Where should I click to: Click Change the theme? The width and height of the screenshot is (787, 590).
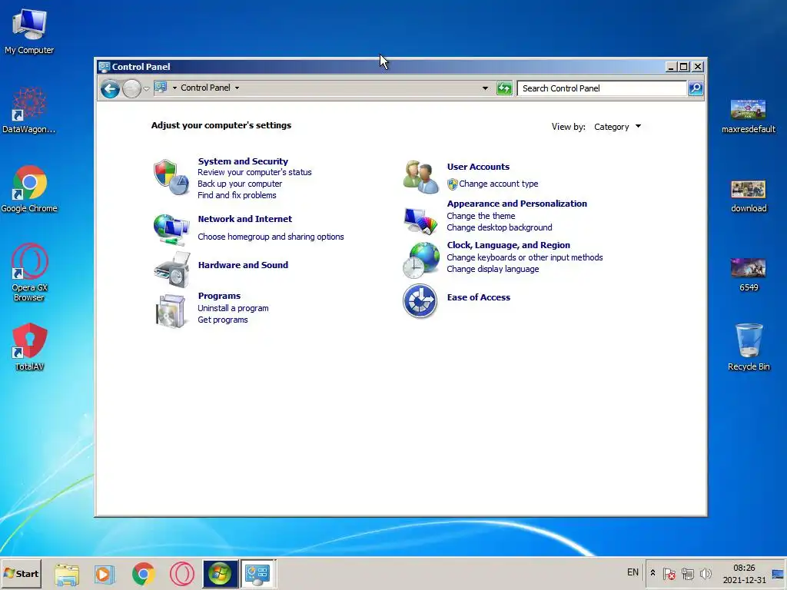pyautogui.click(x=481, y=216)
